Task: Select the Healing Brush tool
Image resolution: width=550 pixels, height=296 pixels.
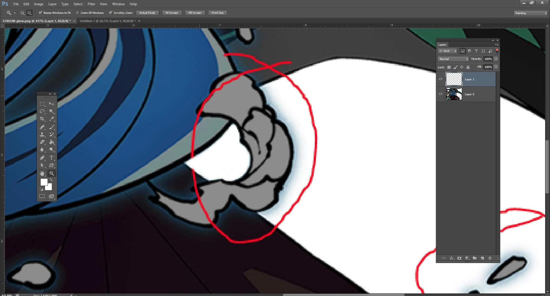Action: pos(42,127)
